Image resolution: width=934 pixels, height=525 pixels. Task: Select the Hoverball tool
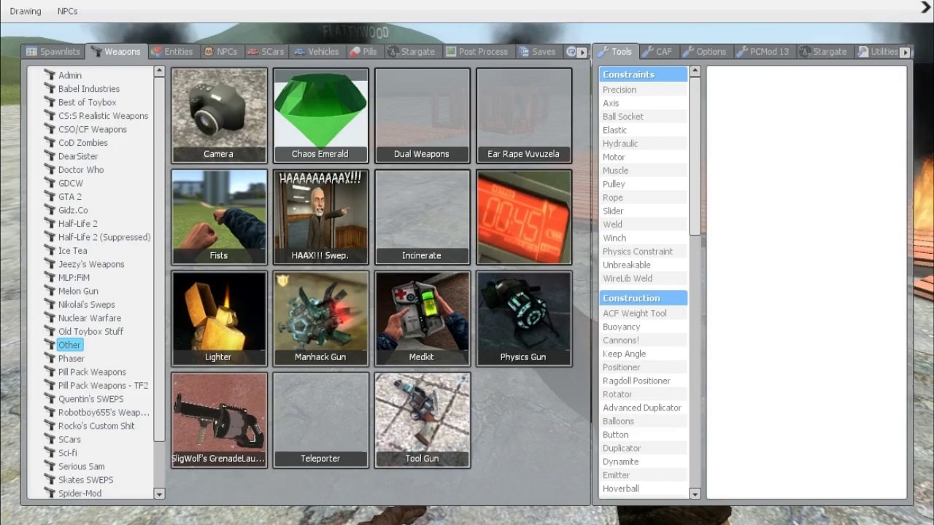click(643, 489)
